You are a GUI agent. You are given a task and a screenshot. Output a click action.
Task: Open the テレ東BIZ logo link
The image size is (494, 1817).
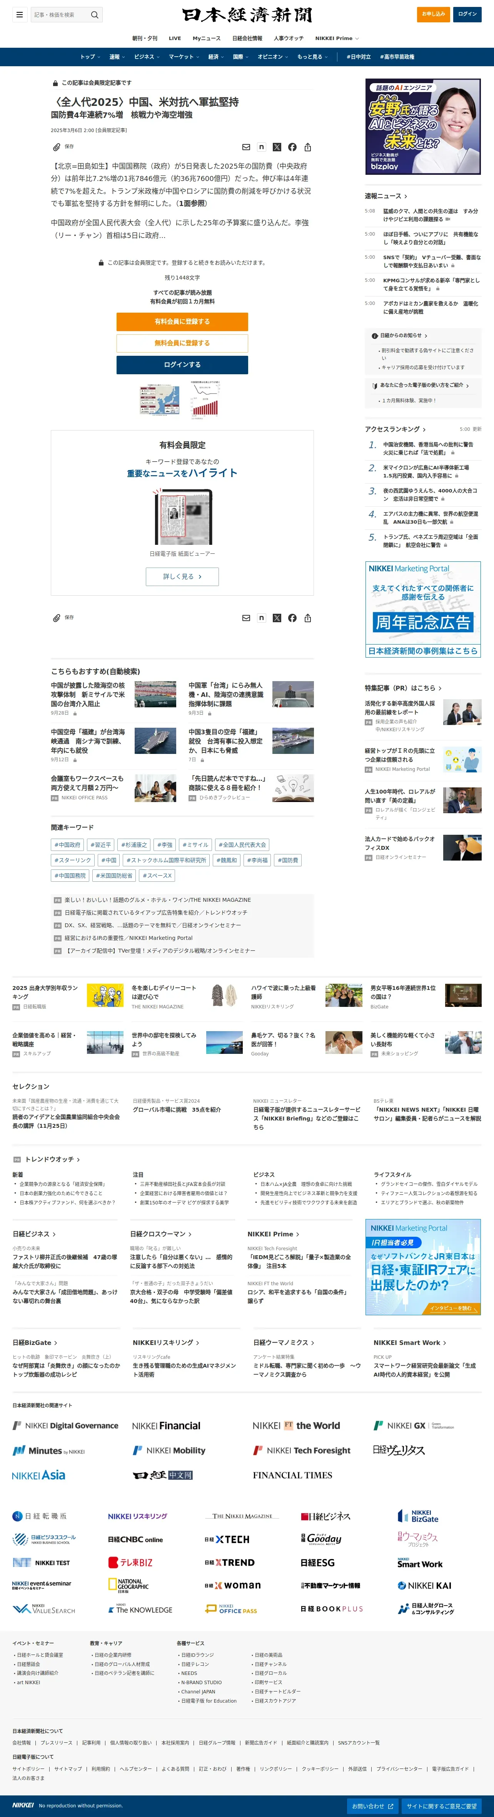point(130,1562)
